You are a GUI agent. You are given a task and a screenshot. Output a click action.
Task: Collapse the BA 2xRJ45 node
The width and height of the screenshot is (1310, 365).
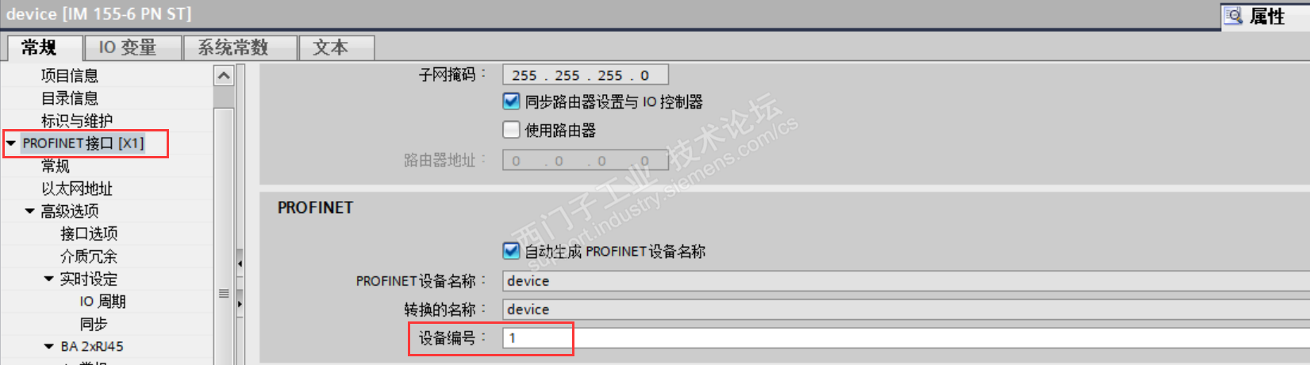[x=48, y=347]
